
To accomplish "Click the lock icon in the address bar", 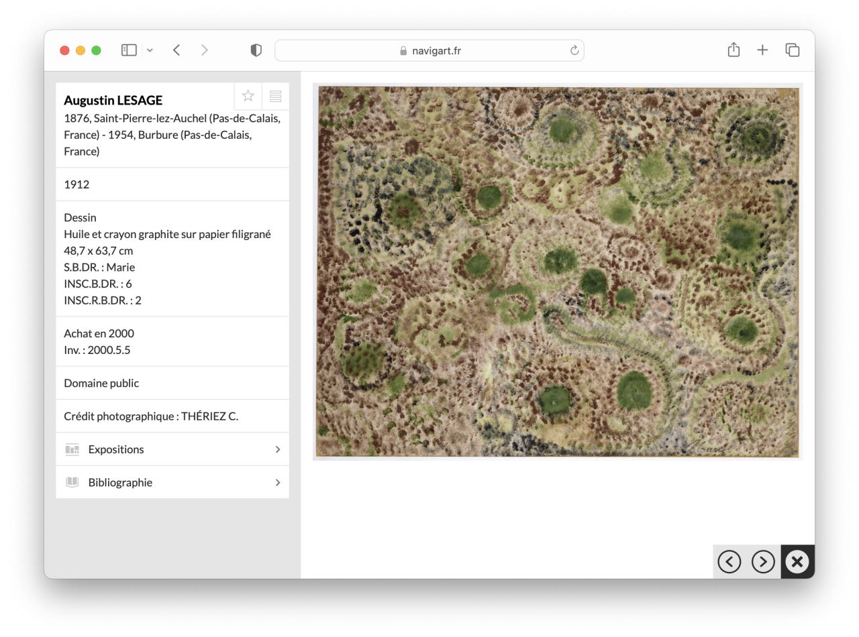I will point(403,51).
